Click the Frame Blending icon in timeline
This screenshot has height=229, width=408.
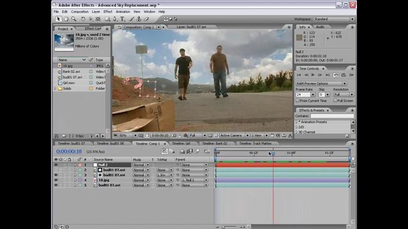point(189,151)
